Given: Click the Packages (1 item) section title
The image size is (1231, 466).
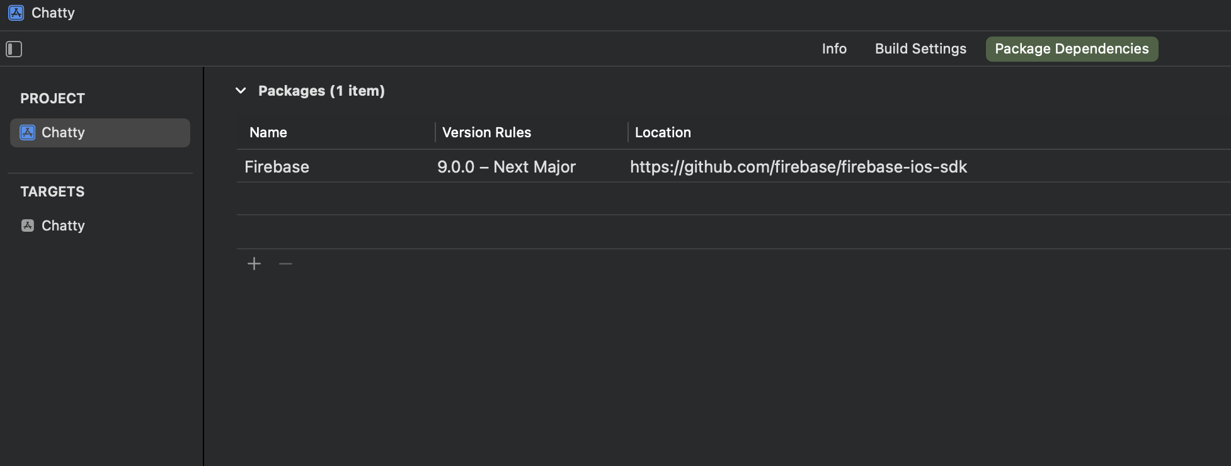Looking at the screenshot, I should [x=321, y=91].
